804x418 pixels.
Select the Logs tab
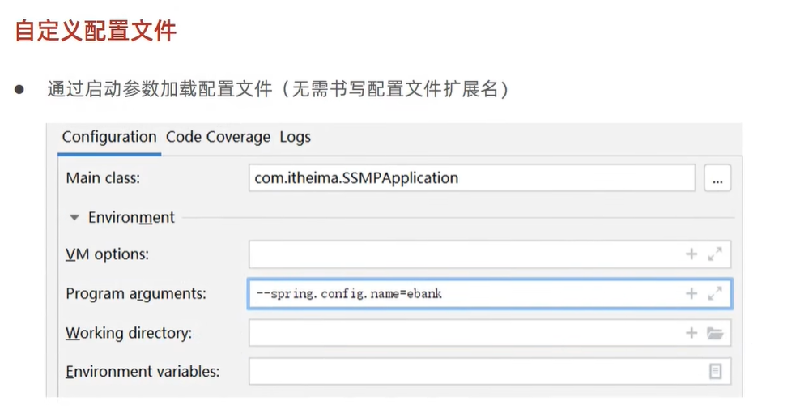point(295,137)
